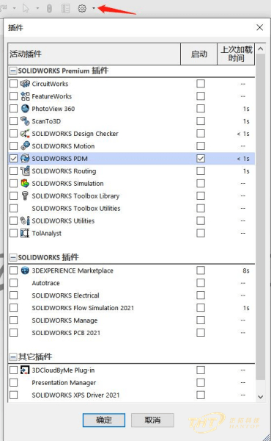Select the FeatureWorks icon

click(x=25, y=96)
